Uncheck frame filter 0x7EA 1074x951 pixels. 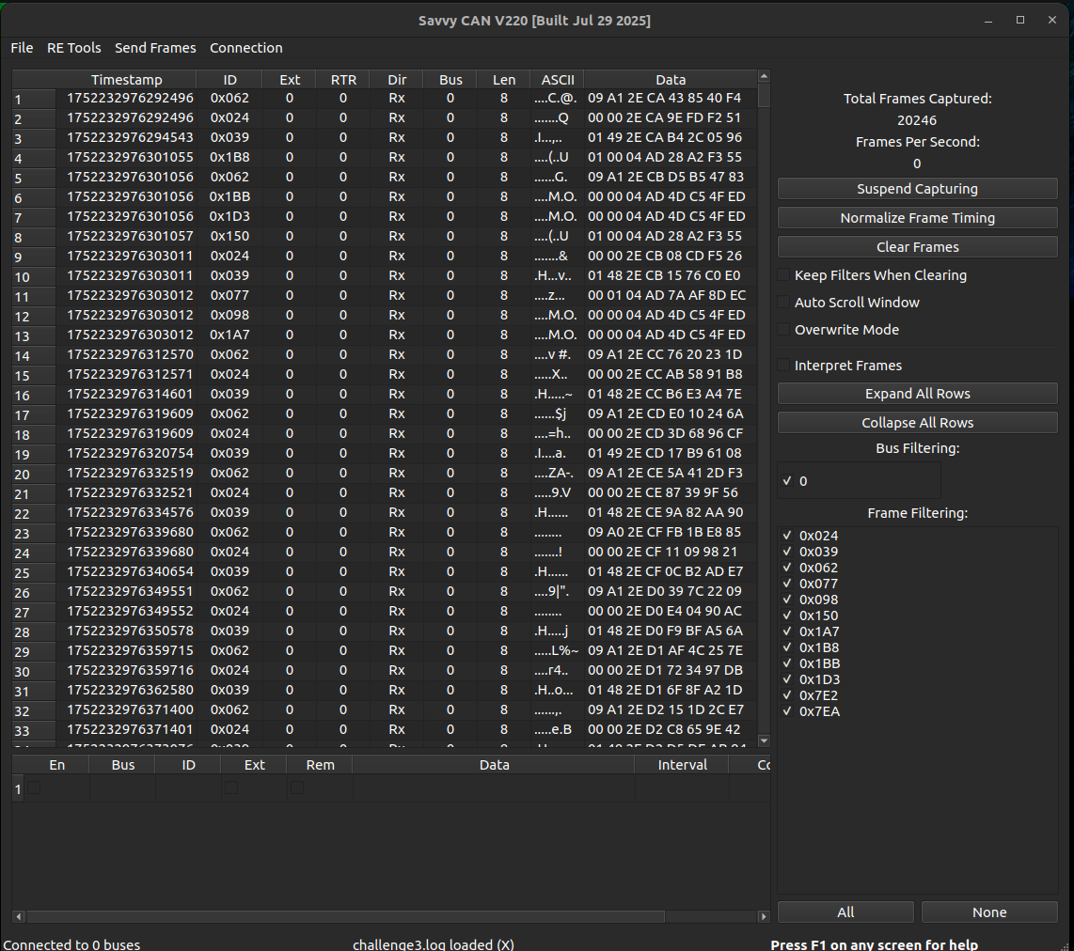[787, 711]
